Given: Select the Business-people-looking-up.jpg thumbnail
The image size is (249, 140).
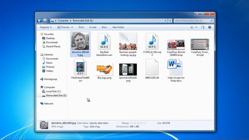Looking at the screenshot, I should click(x=128, y=41).
